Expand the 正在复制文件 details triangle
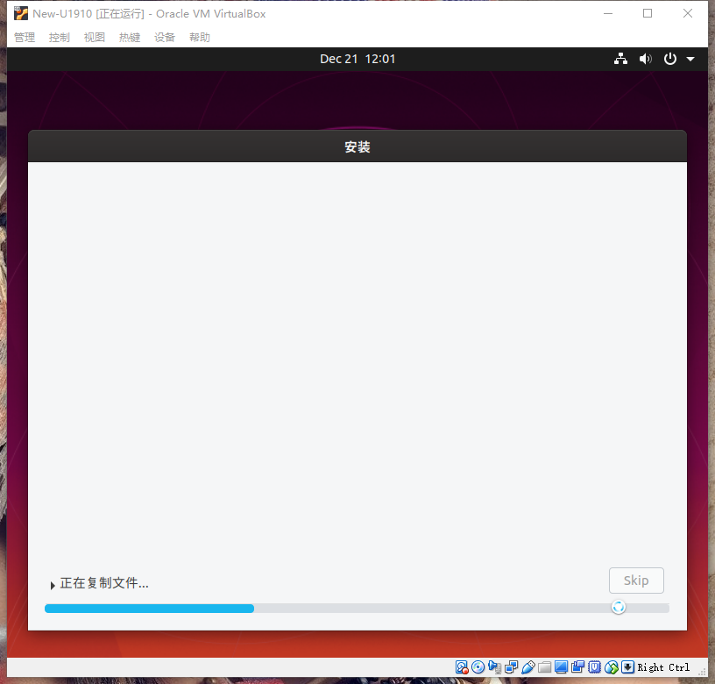 click(x=53, y=585)
